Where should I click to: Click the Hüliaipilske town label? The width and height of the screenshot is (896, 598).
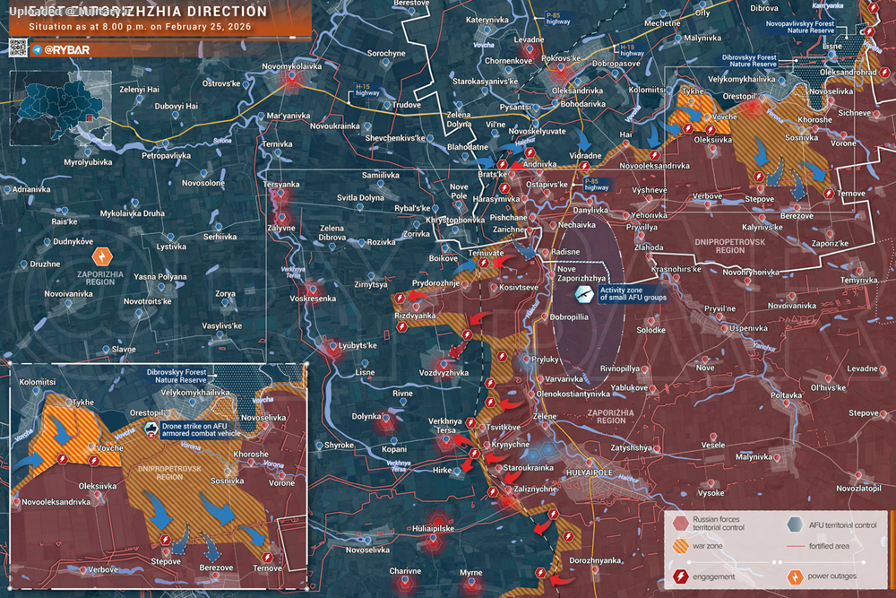(433, 529)
